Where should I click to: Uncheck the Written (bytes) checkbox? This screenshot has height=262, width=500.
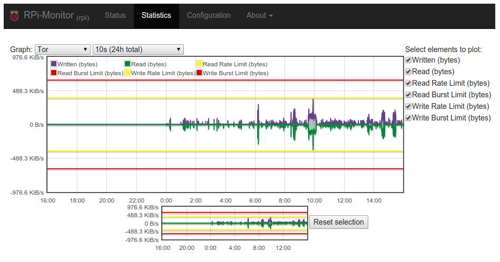[408, 60]
